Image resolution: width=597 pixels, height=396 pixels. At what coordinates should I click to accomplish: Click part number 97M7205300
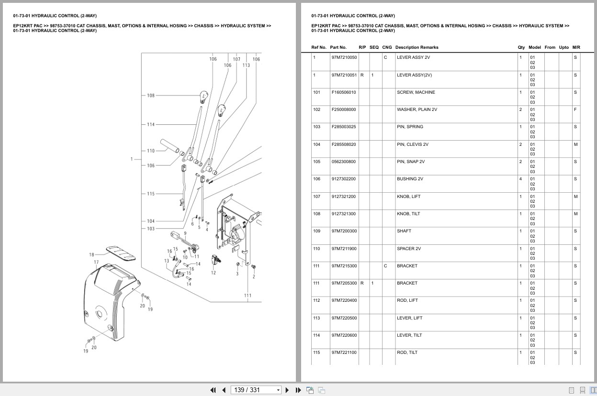point(344,283)
